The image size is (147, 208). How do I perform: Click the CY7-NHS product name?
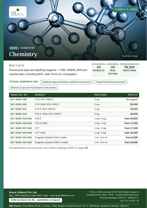(40, 133)
